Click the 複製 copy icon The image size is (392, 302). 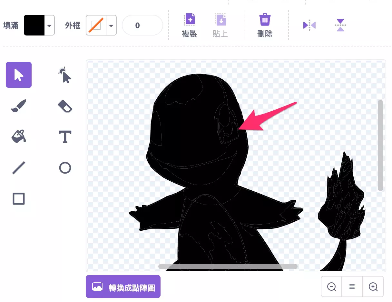pyautogui.click(x=190, y=20)
